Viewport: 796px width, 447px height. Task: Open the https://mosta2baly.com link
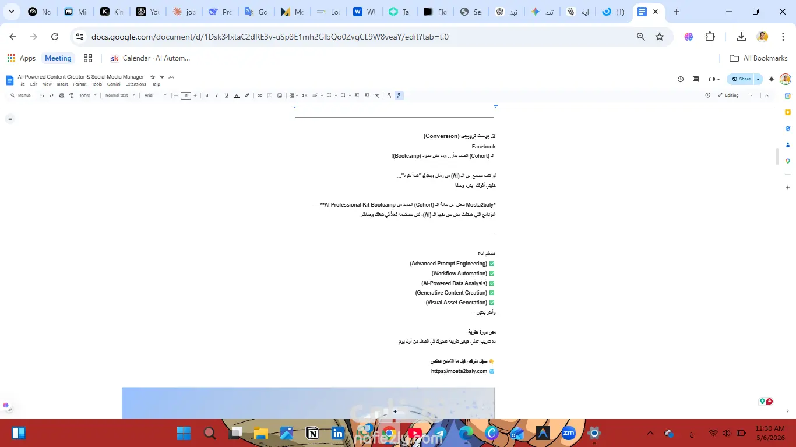click(x=459, y=371)
